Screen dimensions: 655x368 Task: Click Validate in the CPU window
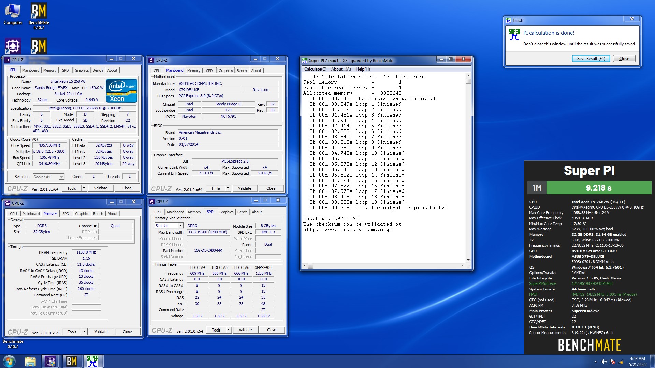coord(101,188)
